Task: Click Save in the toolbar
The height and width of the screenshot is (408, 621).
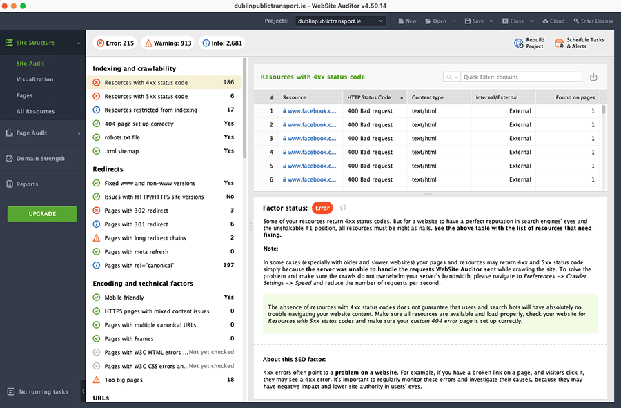Action: pos(475,21)
